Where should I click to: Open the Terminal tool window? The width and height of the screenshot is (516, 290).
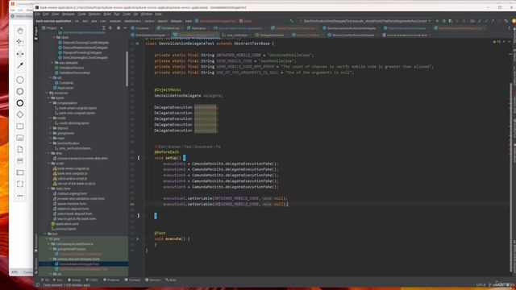click(x=132, y=280)
